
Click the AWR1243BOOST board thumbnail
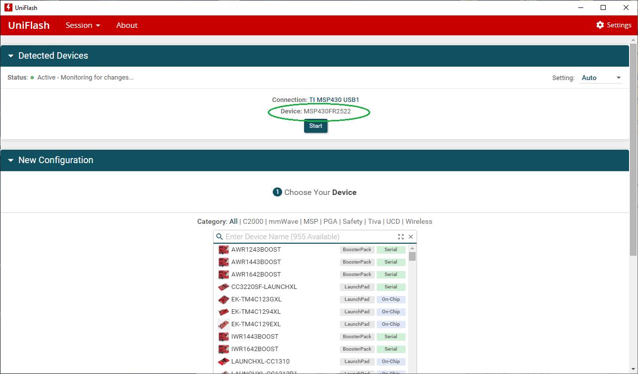223,250
